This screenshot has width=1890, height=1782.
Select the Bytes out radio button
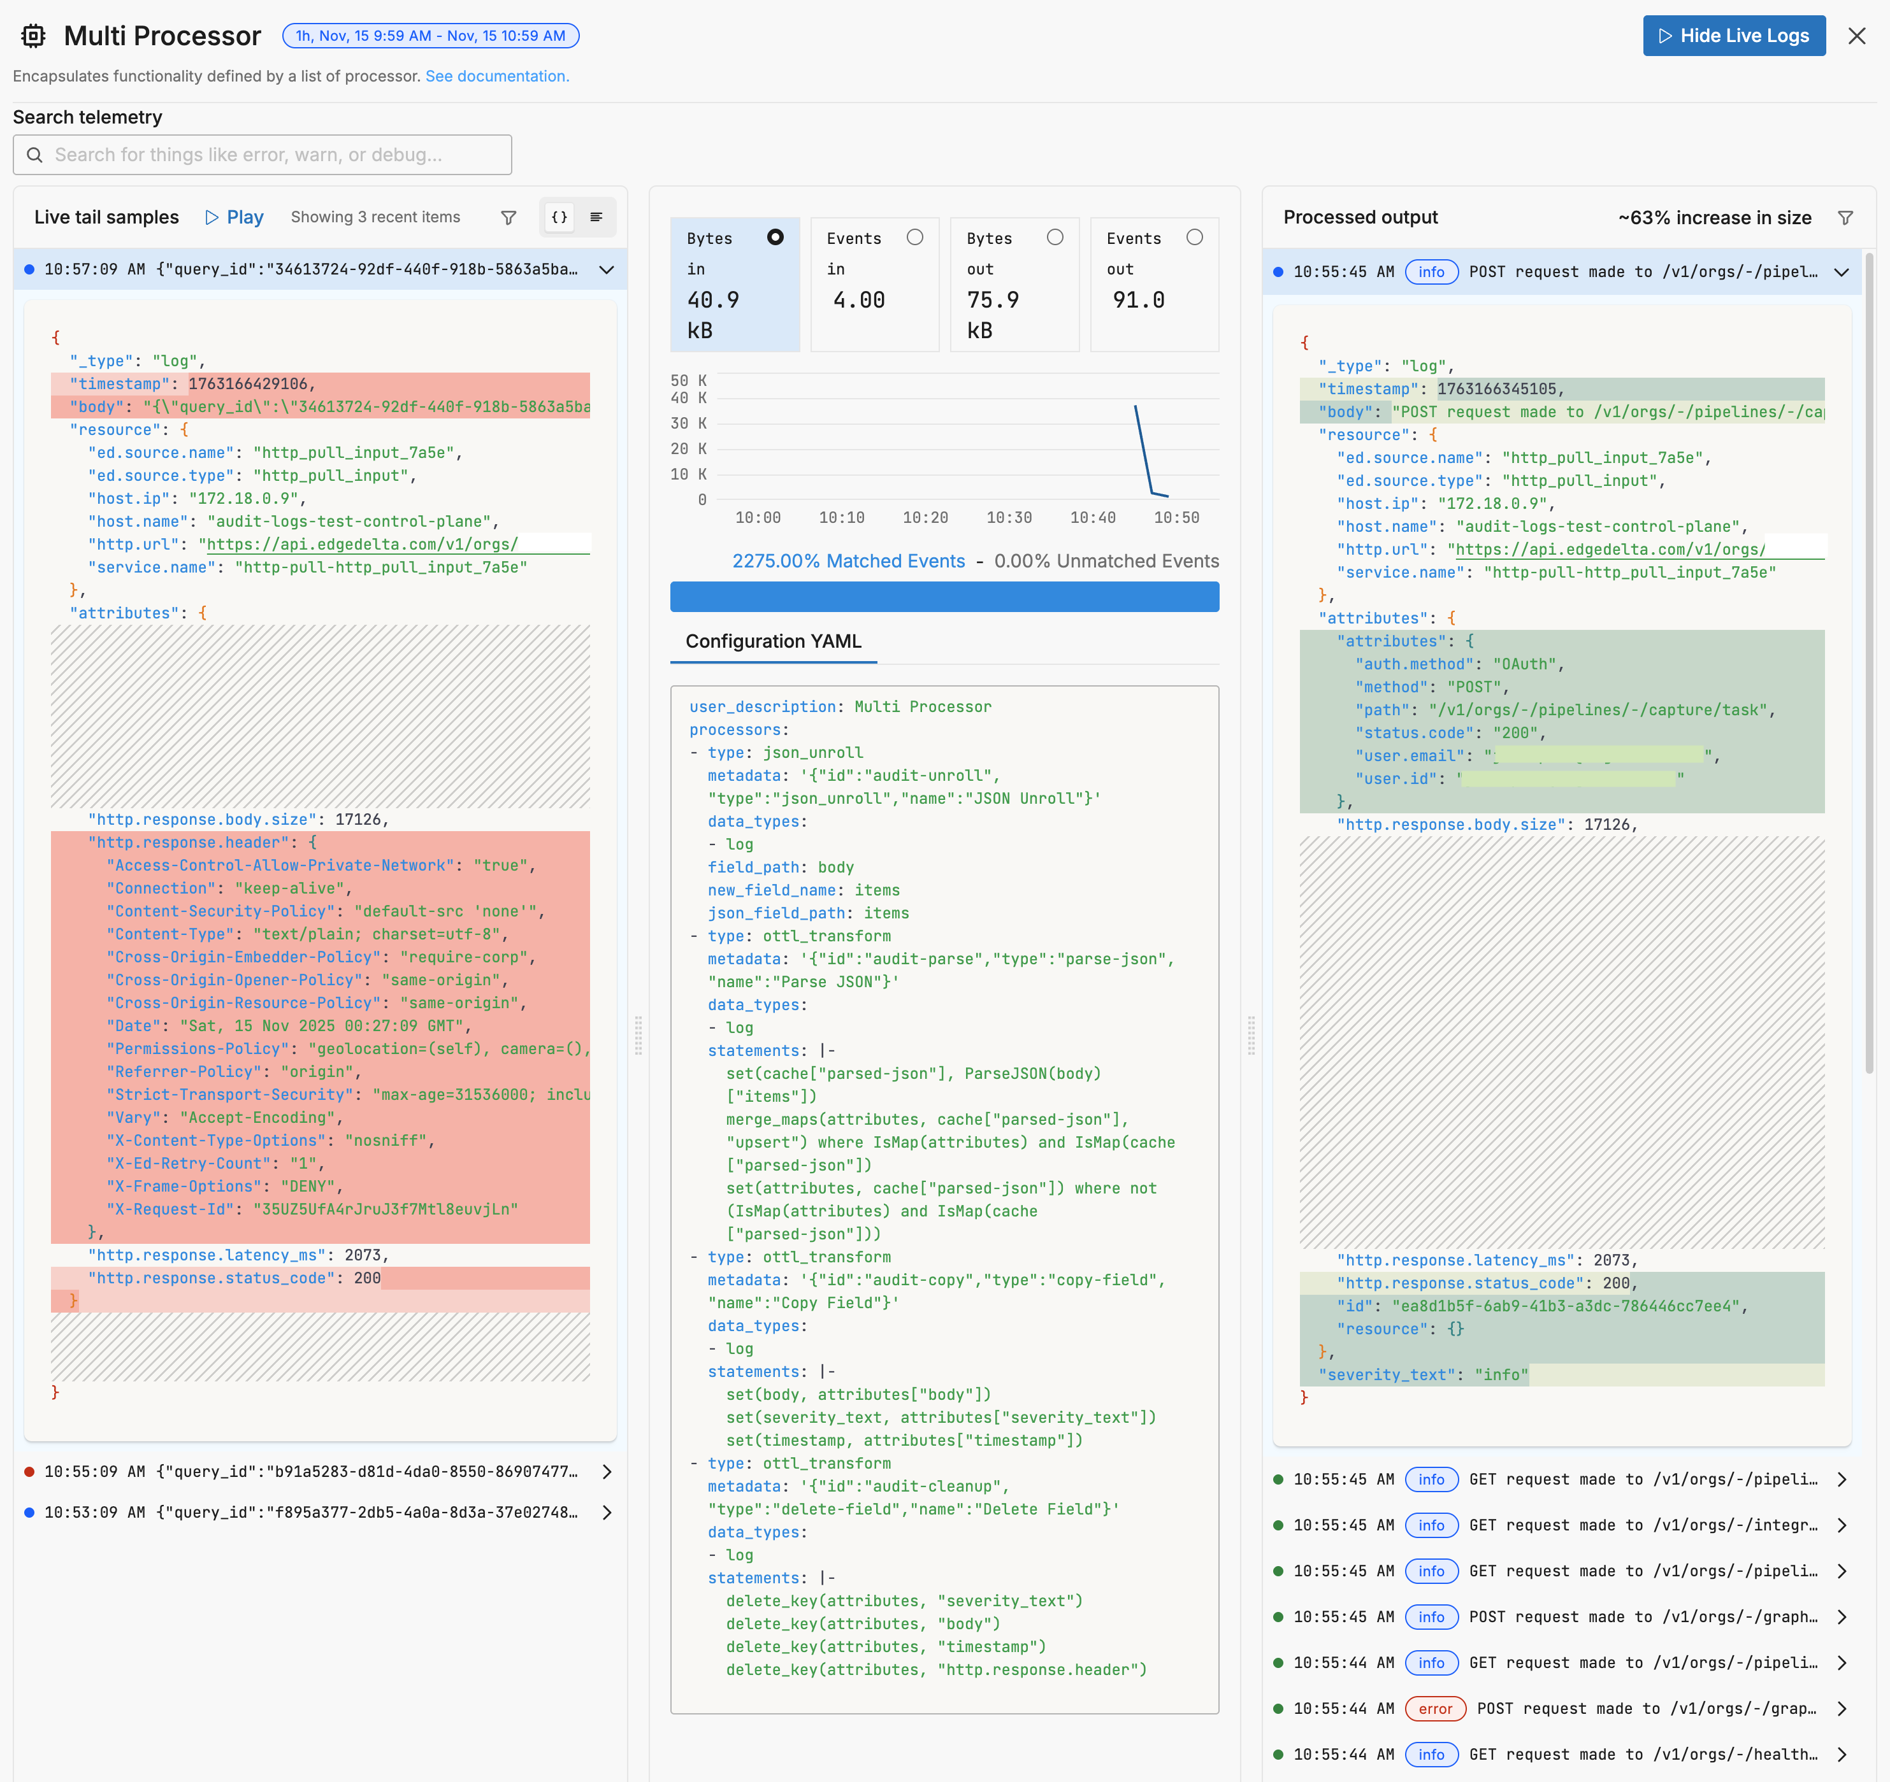coord(1055,237)
